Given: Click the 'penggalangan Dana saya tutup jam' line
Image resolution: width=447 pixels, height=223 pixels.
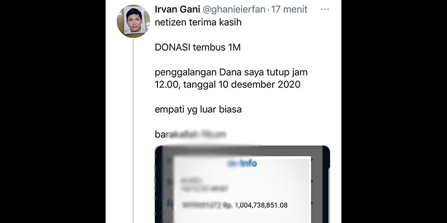Looking at the screenshot, I should point(231,72).
